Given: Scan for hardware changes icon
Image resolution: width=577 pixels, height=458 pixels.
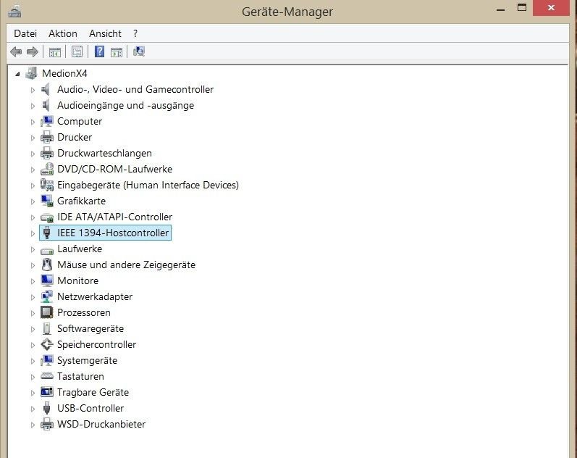Looking at the screenshot, I should [139, 51].
